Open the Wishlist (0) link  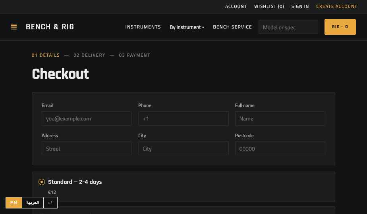click(x=269, y=7)
